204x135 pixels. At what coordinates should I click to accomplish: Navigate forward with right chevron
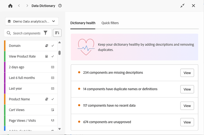(x=27, y=6)
